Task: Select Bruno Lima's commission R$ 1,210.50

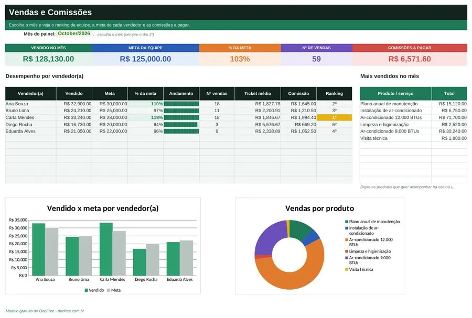Action: tap(298, 111)
